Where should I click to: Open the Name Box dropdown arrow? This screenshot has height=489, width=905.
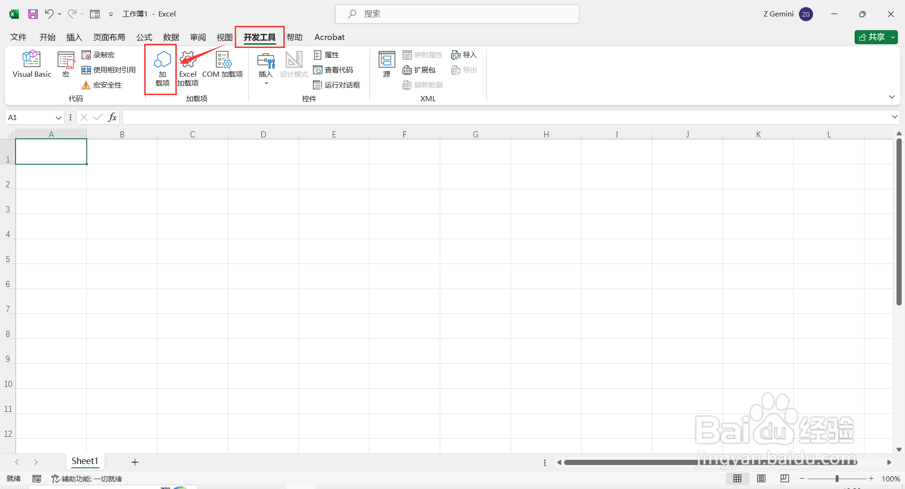pyautogui.click(x=58, y=118)
